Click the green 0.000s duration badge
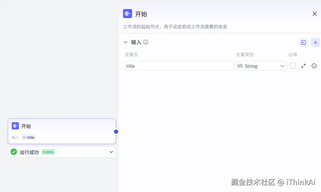The image size is (321, 192). coord(48,152)
